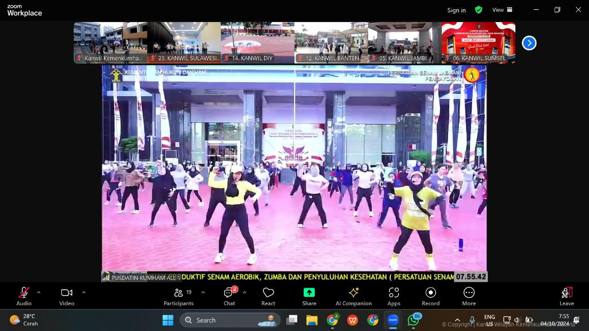Image resolution: width=589 pixels, height=331 pixels.
Task: Open Task View from the taskbar
Action: 292,320
